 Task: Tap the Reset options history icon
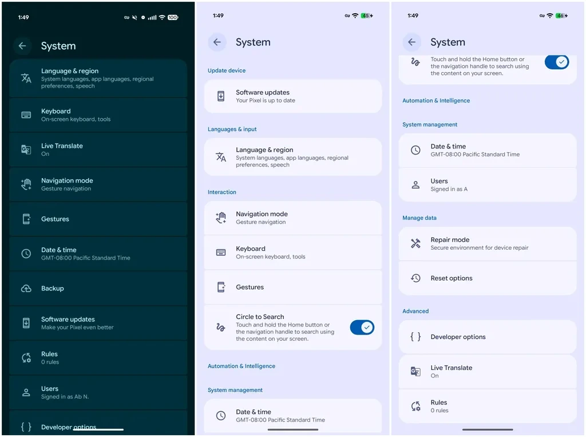(415, 278)
